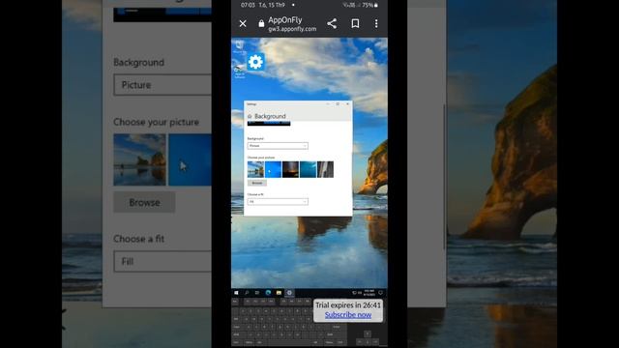Open the Choose a fit dropdown

[x=278, y=202]
